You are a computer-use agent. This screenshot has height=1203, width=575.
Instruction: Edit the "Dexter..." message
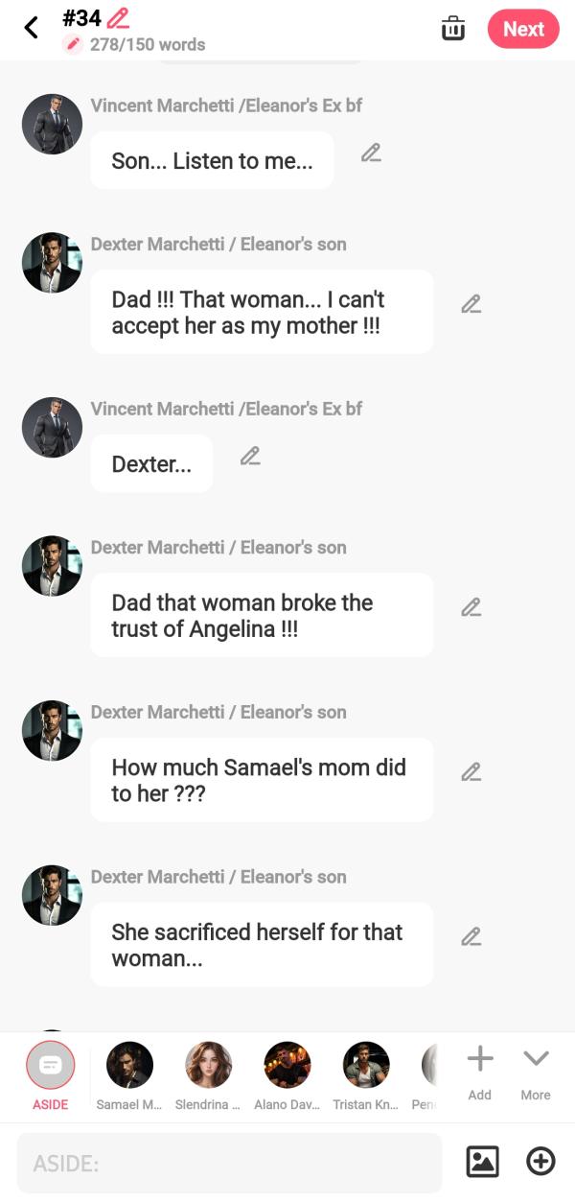(250, 456)
